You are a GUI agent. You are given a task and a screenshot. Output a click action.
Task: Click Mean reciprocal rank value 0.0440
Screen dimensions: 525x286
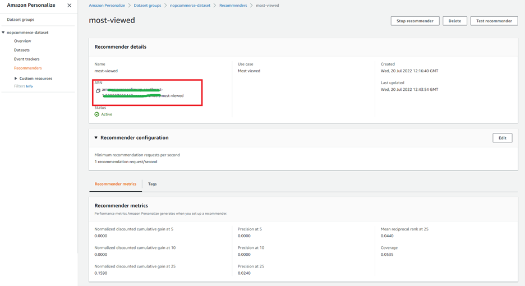click(387, 236)
